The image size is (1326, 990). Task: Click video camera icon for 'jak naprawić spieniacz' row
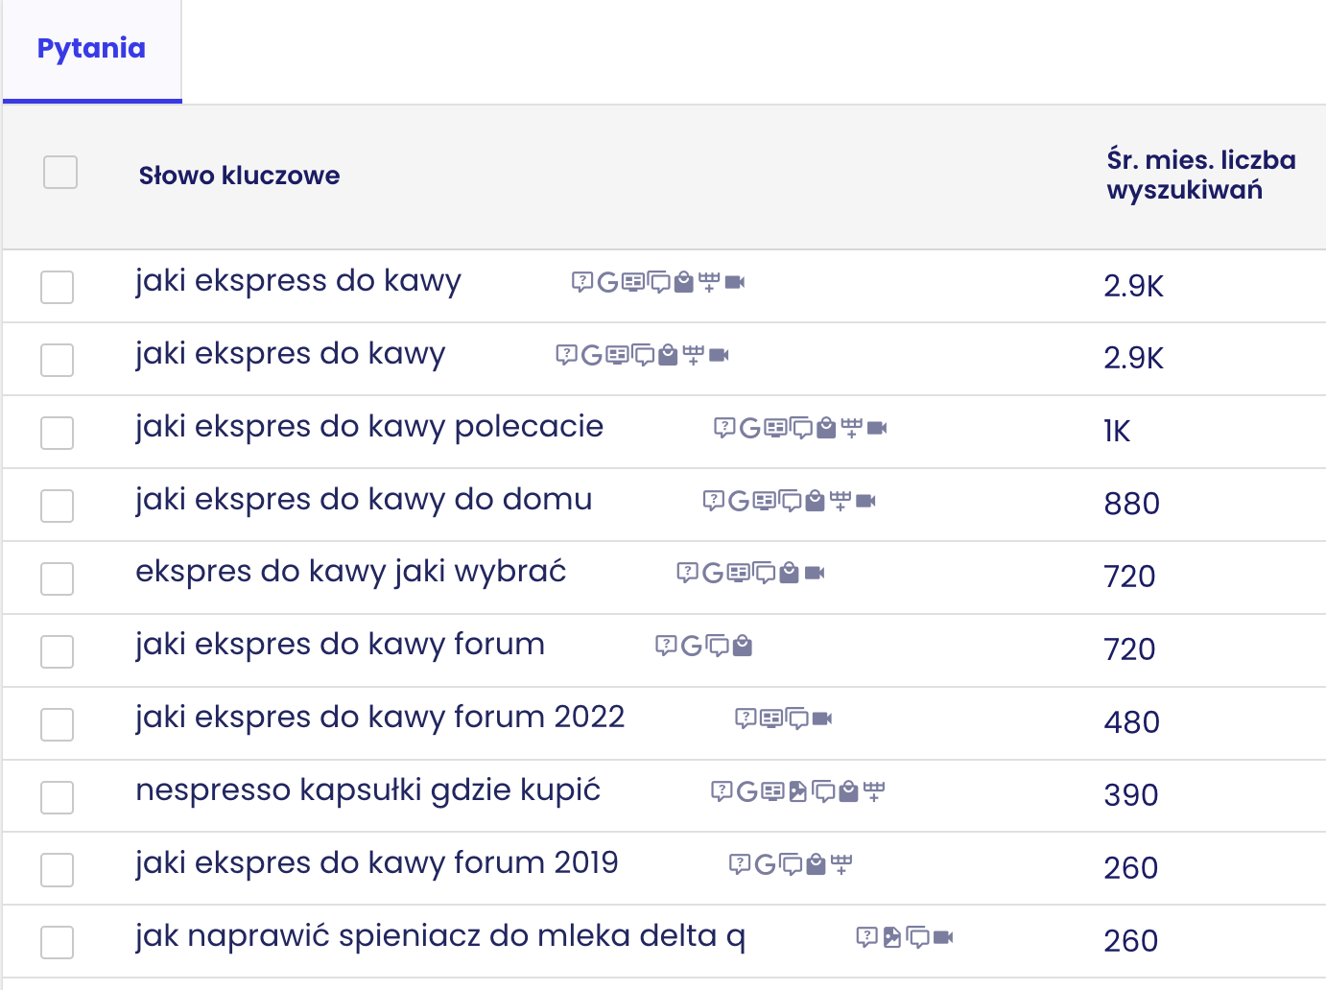(943, 937)
